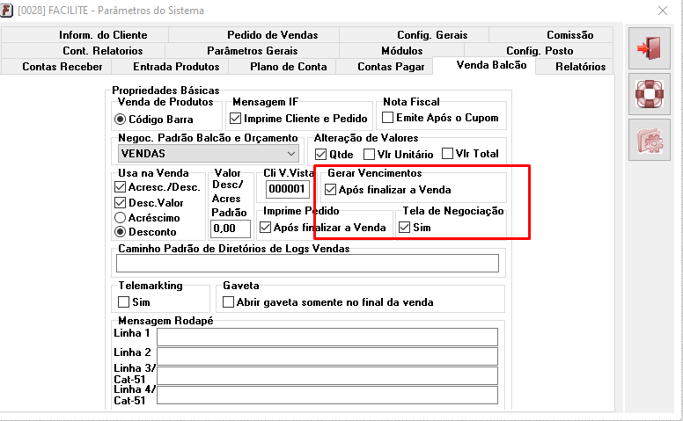Open the Relatórios tab

click(x=575, y=67)
